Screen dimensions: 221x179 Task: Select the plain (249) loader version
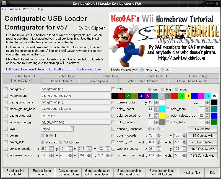click(142, 70)
